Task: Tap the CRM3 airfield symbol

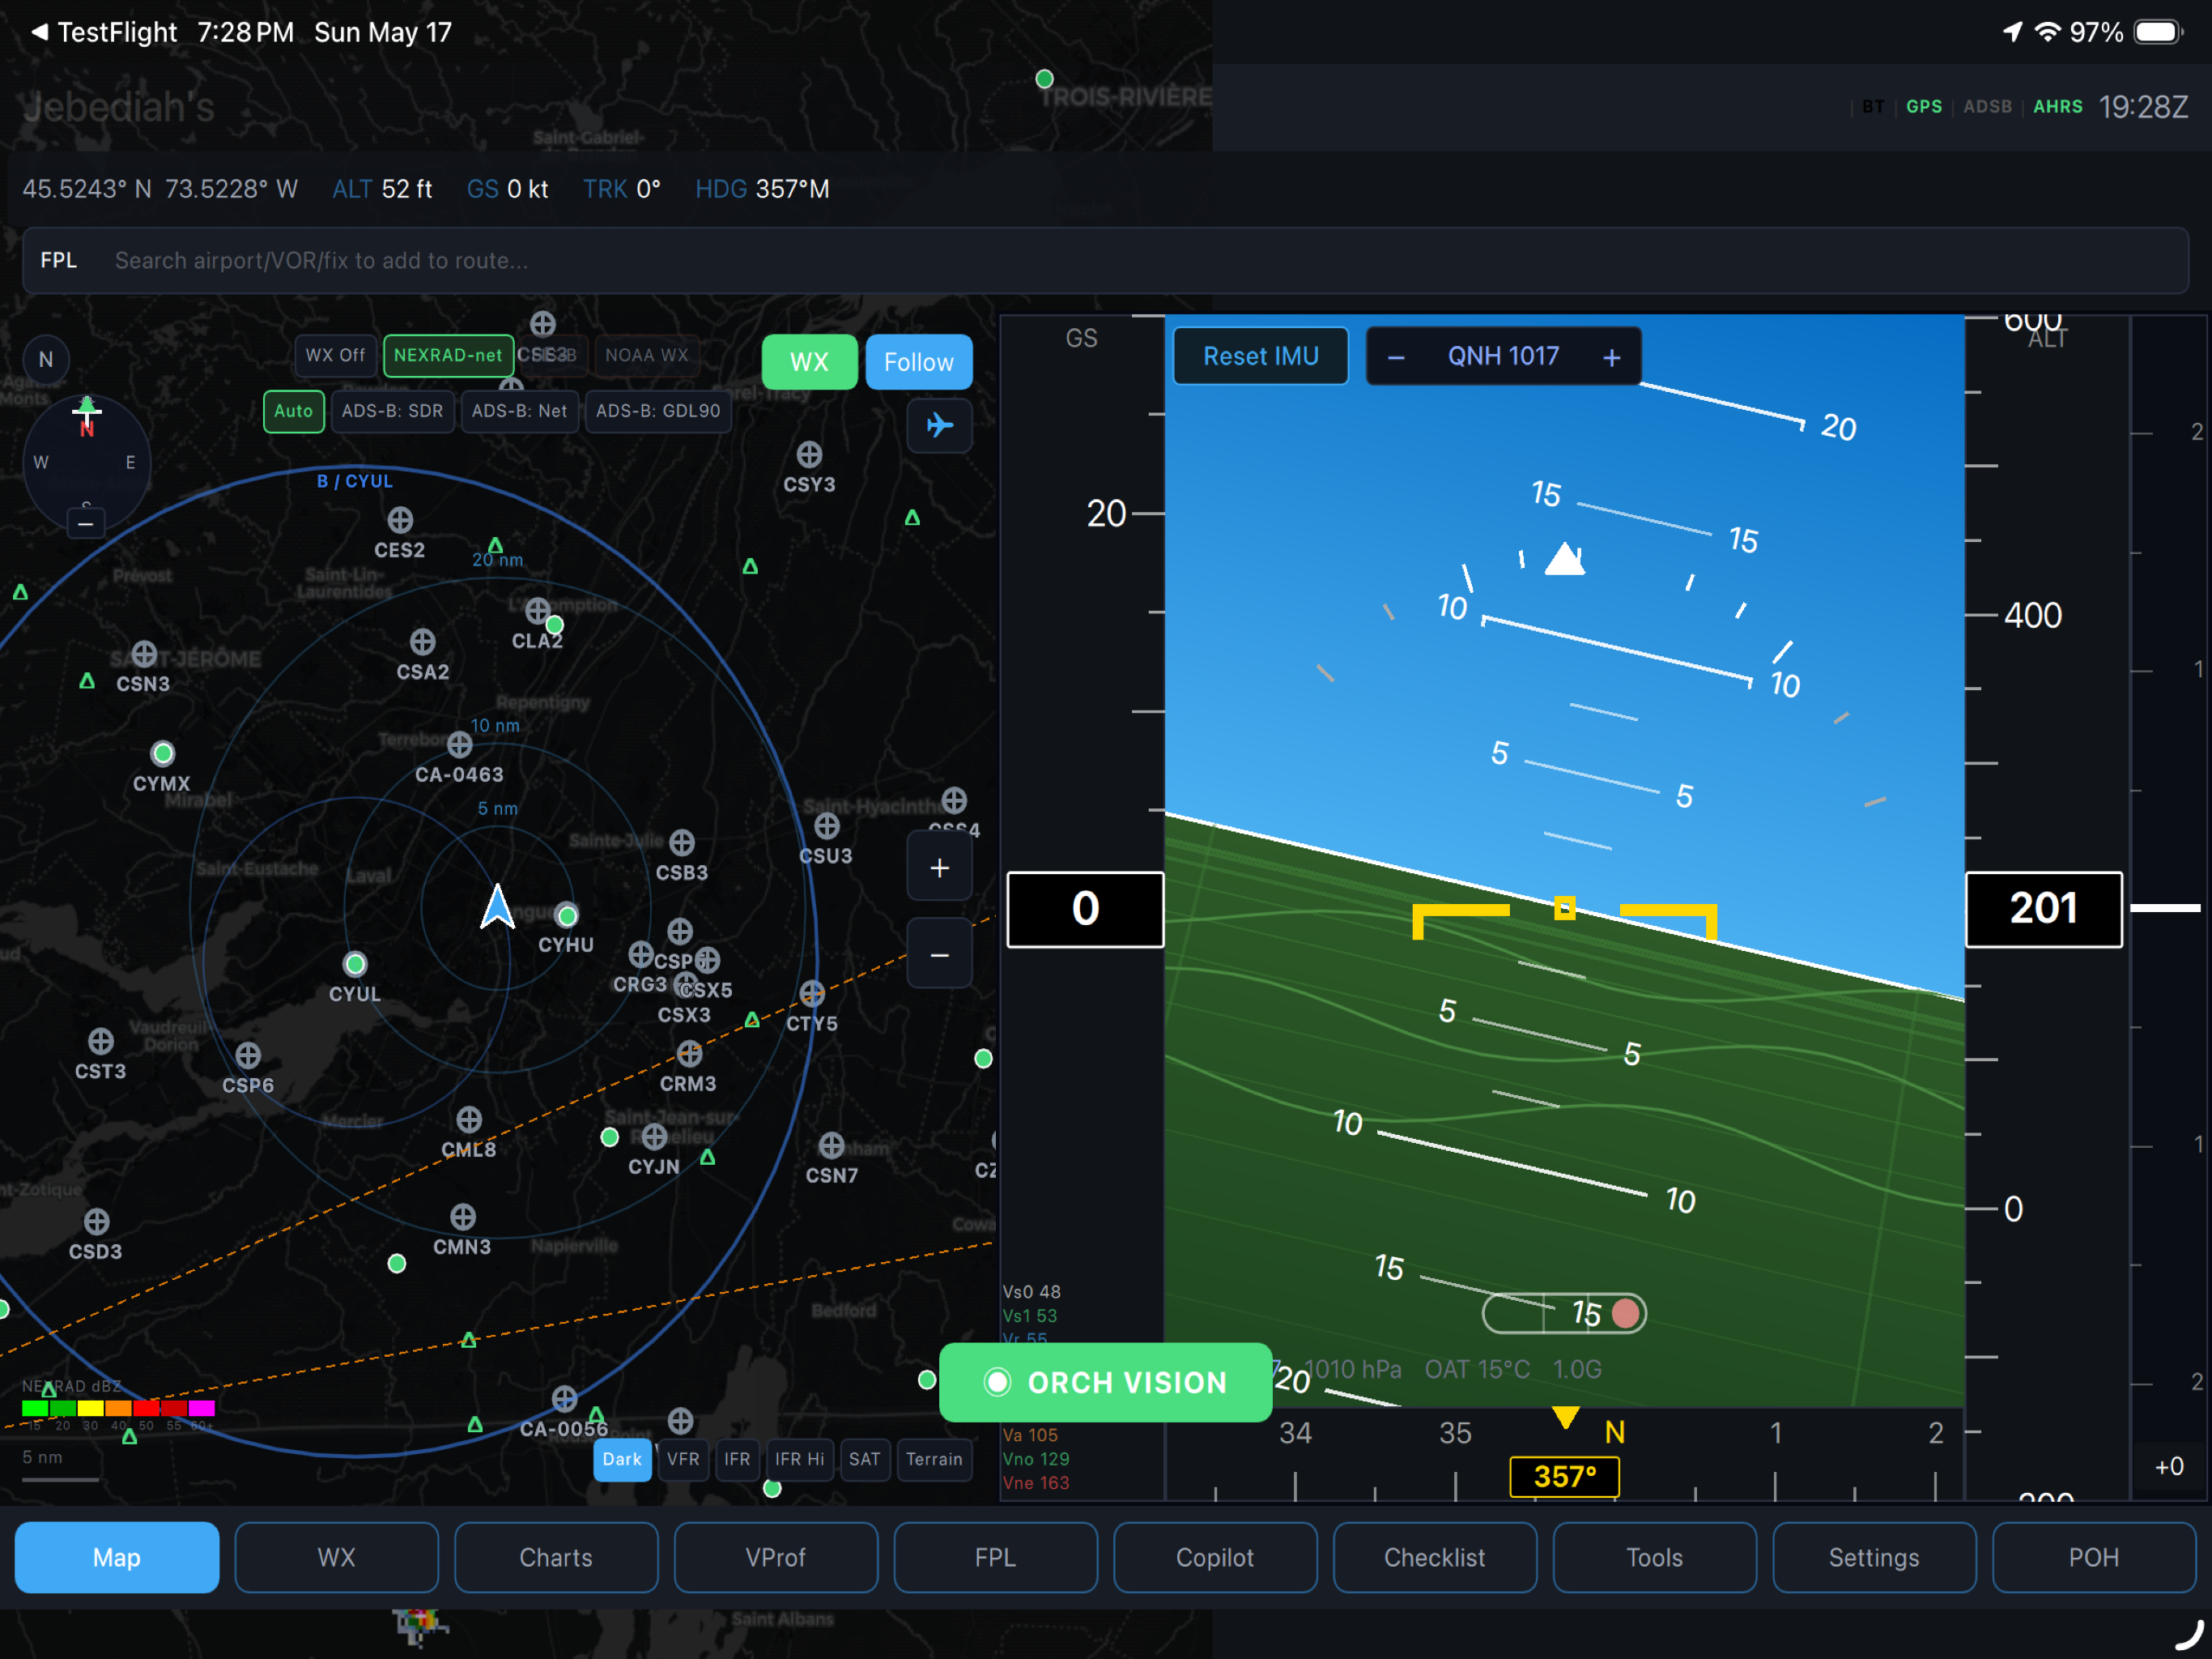Action: tap(689, 1054)
